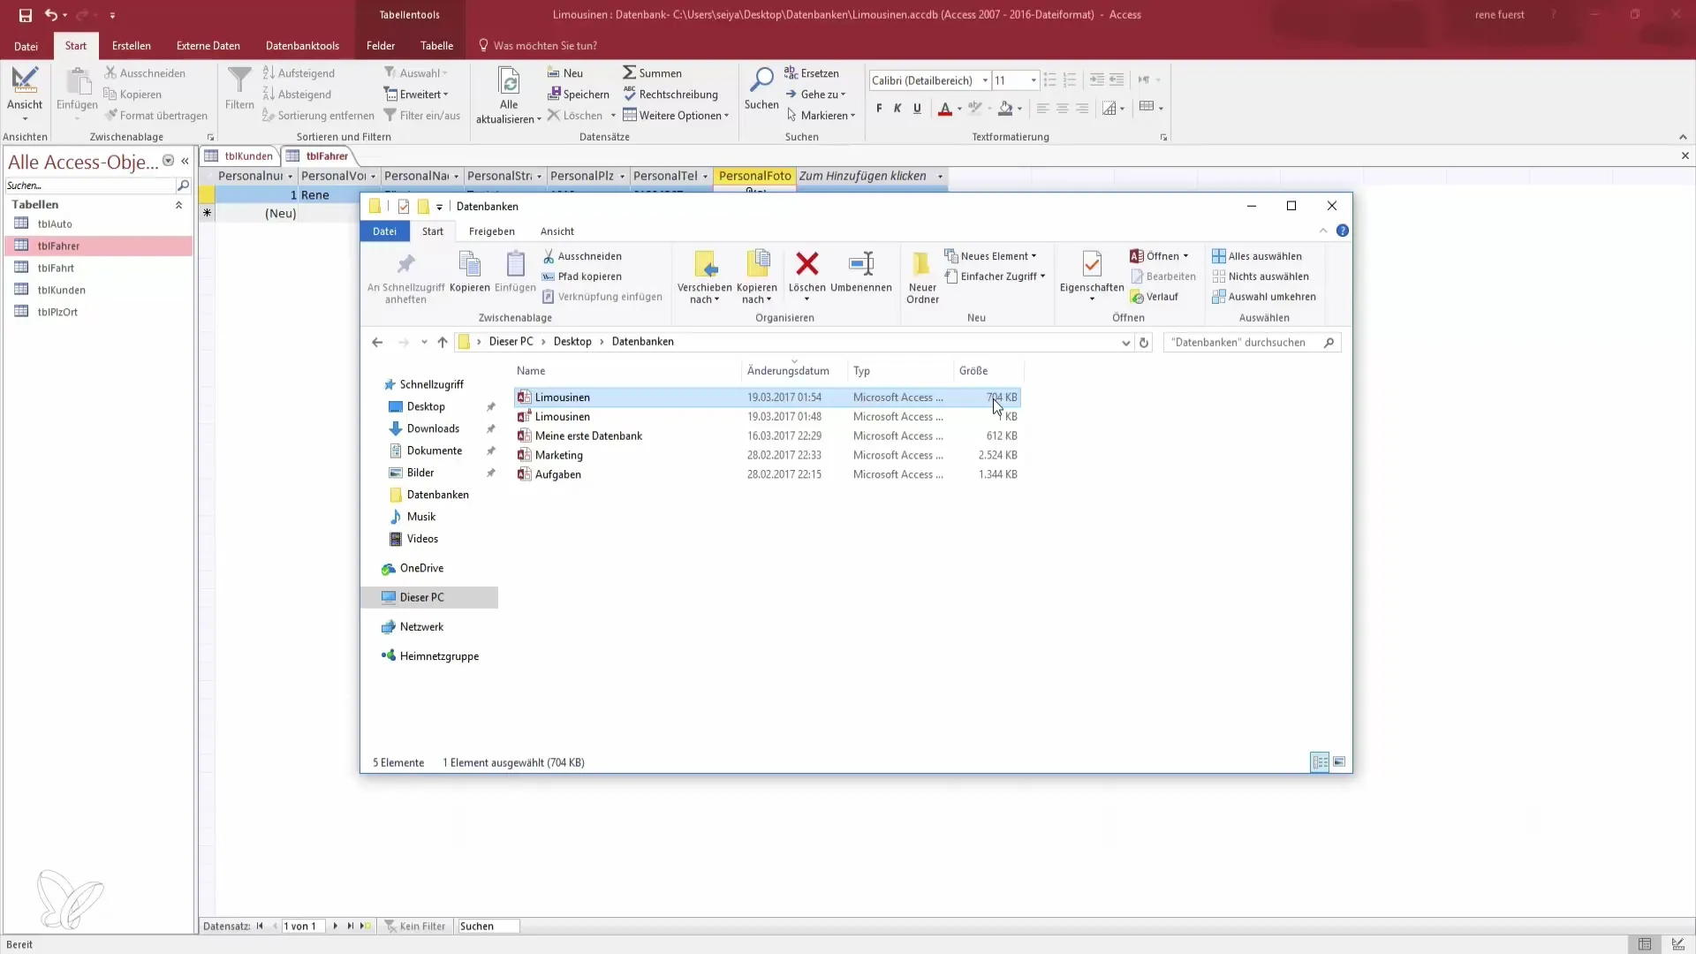Image resolution: width=1696 pixels, height=954 pixels.
Task: Click the Summen sigma icon
Action: (629, 72)
